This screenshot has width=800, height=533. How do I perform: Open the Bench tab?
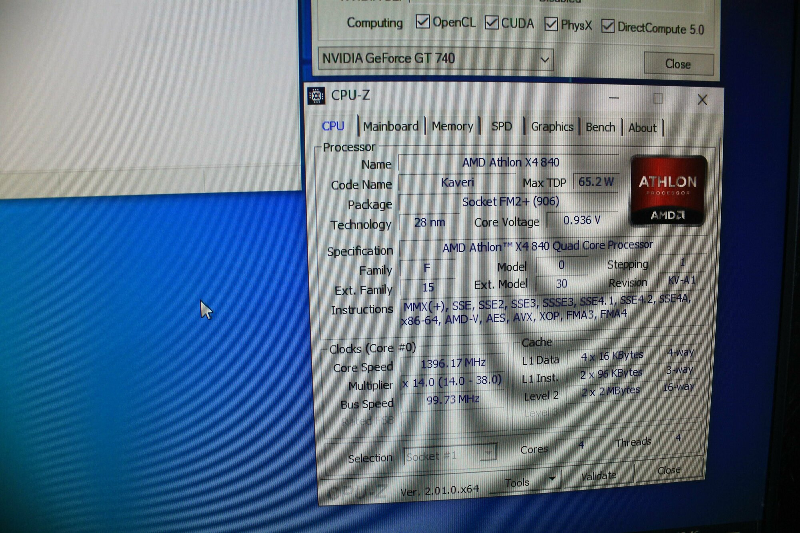600,127
